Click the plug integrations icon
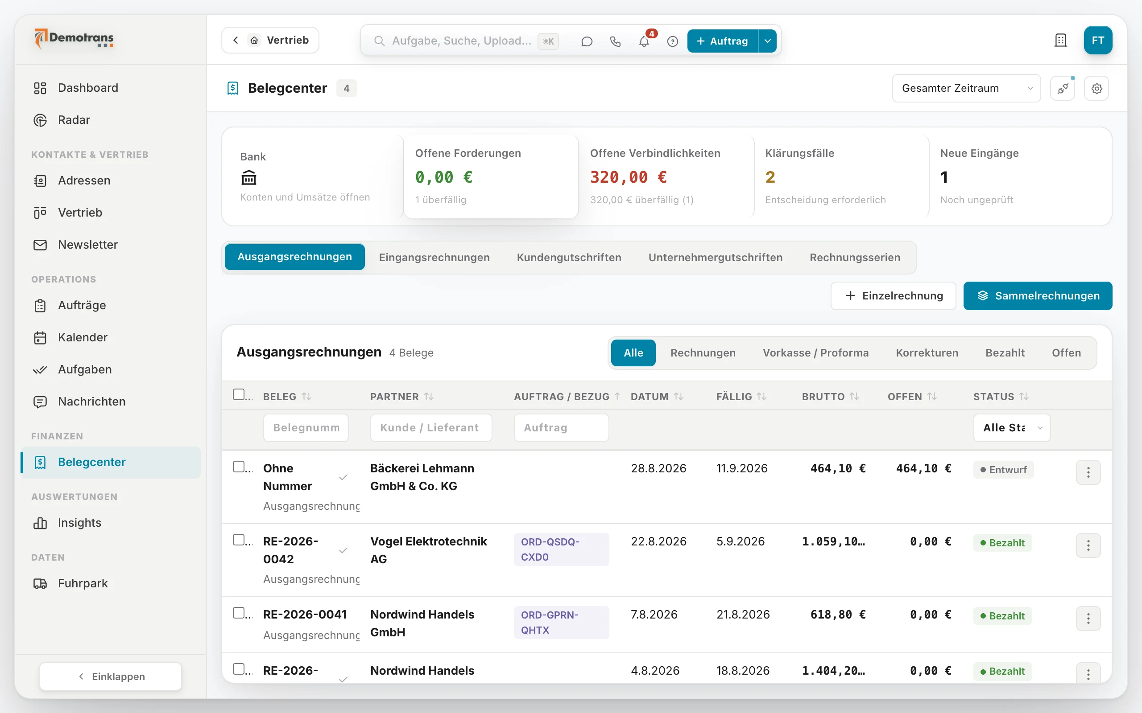Viewport: 1142px width, 713px height. (x=1062, y=88)
